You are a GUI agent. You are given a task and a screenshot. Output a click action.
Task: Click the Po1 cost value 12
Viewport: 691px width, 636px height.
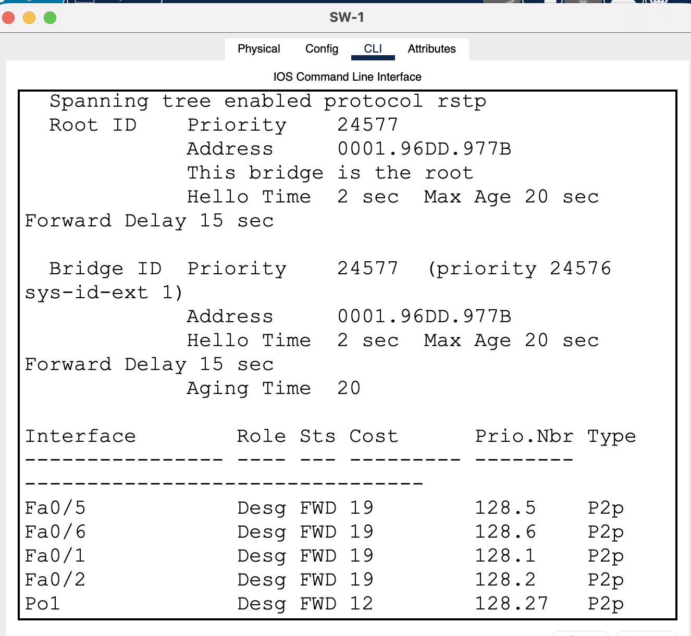coord(361,604)
